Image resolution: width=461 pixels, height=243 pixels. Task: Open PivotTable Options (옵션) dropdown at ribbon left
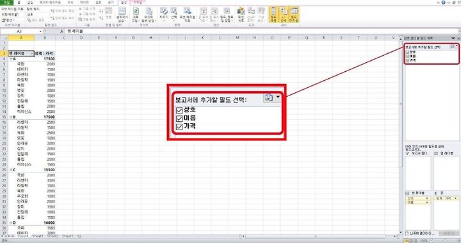[x=8, y=20]
